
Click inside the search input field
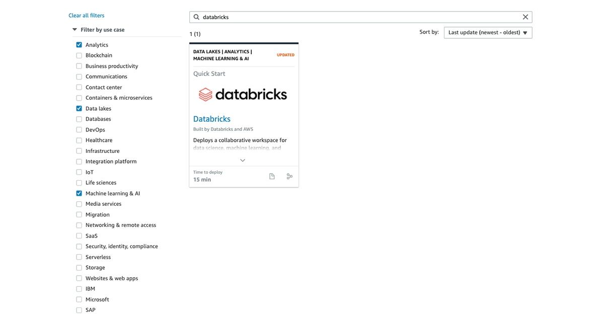352,17
